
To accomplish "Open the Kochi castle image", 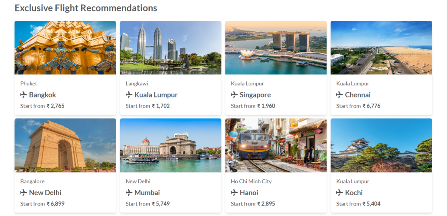I will coord(381,145).
